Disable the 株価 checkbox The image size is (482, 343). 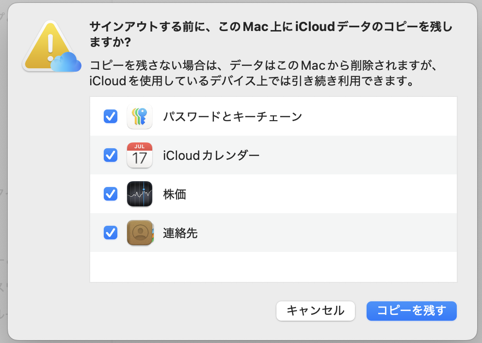click(x=111, y=194)
